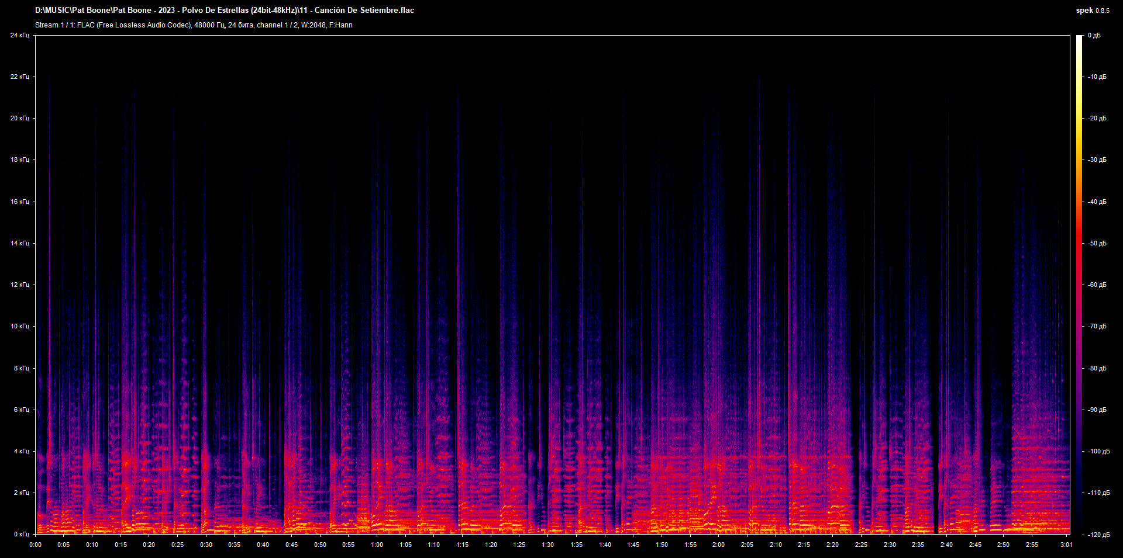Screen dimensions: 1123x558
Task: Click the 0:30 time axis marker
Action: point(206,545)
